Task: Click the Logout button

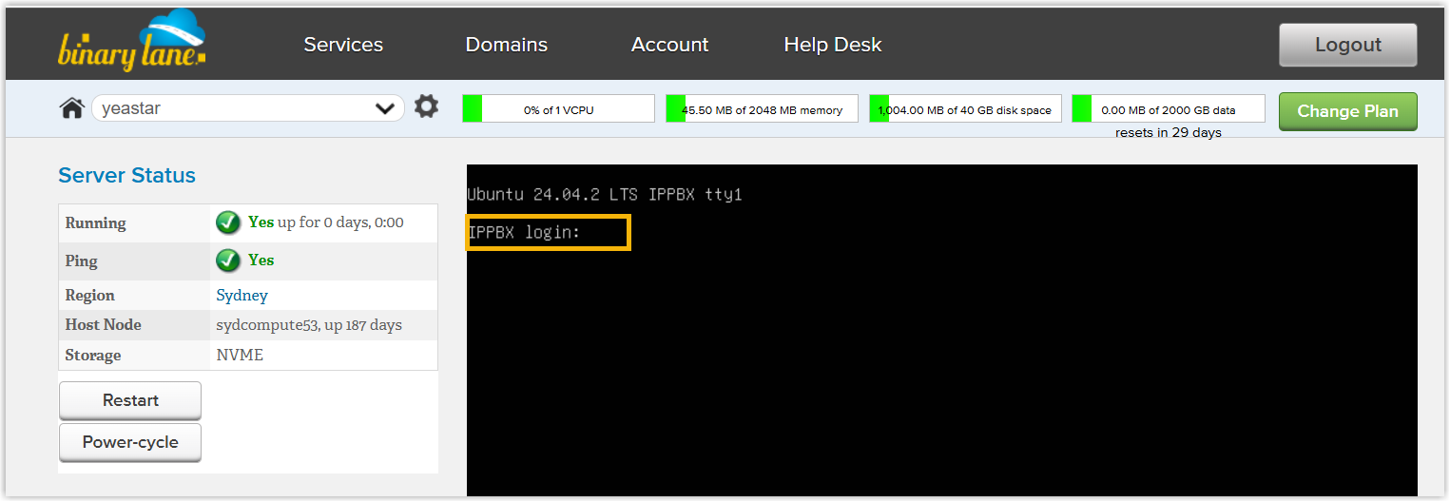Action: tap(1347, 45)
